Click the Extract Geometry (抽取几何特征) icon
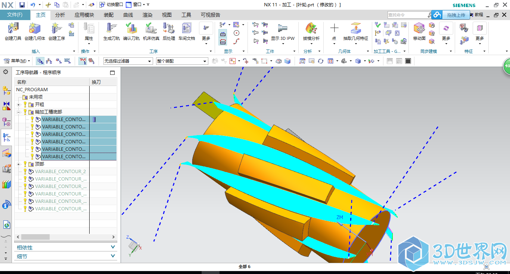Image resolution: width=510 pixels, height=274 pixels. click(355, 28)
